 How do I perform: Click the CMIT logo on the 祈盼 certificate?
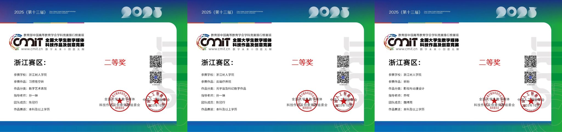pos(400,42)
